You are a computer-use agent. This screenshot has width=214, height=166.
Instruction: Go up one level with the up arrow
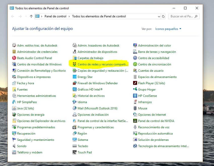(x=31, y=16)
